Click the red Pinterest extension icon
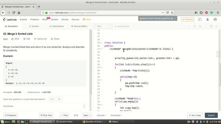The width and height of the screenshot is (221, 124). point(206,13)
